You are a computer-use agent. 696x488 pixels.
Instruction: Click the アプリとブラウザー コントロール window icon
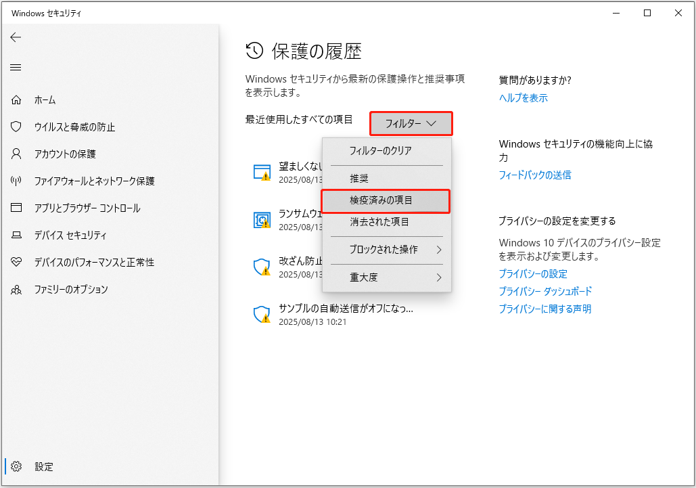pyautogui.click(x=17, y=208)
